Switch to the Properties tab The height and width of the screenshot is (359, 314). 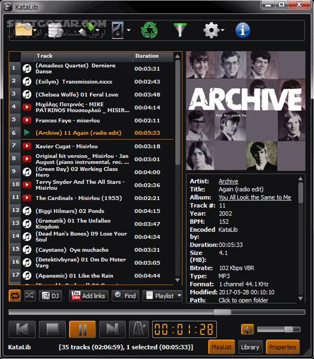coord(283,347)
